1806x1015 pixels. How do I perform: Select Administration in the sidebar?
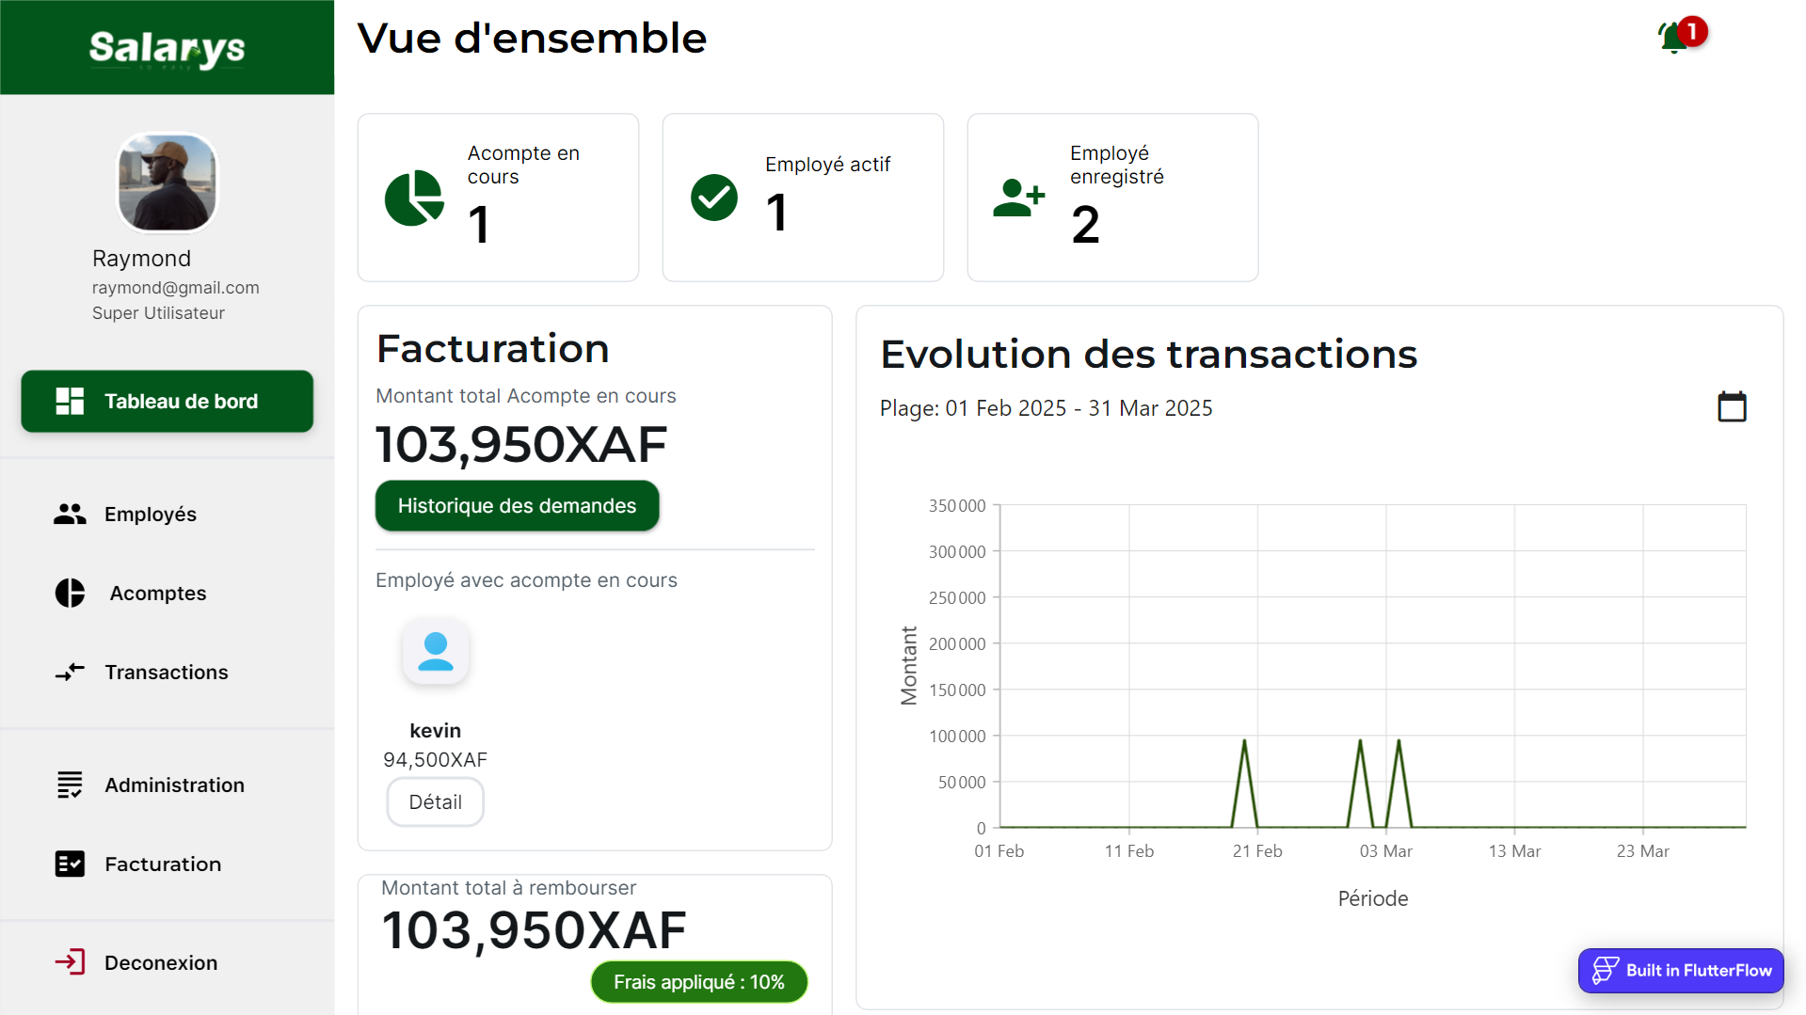coord(174,785)
